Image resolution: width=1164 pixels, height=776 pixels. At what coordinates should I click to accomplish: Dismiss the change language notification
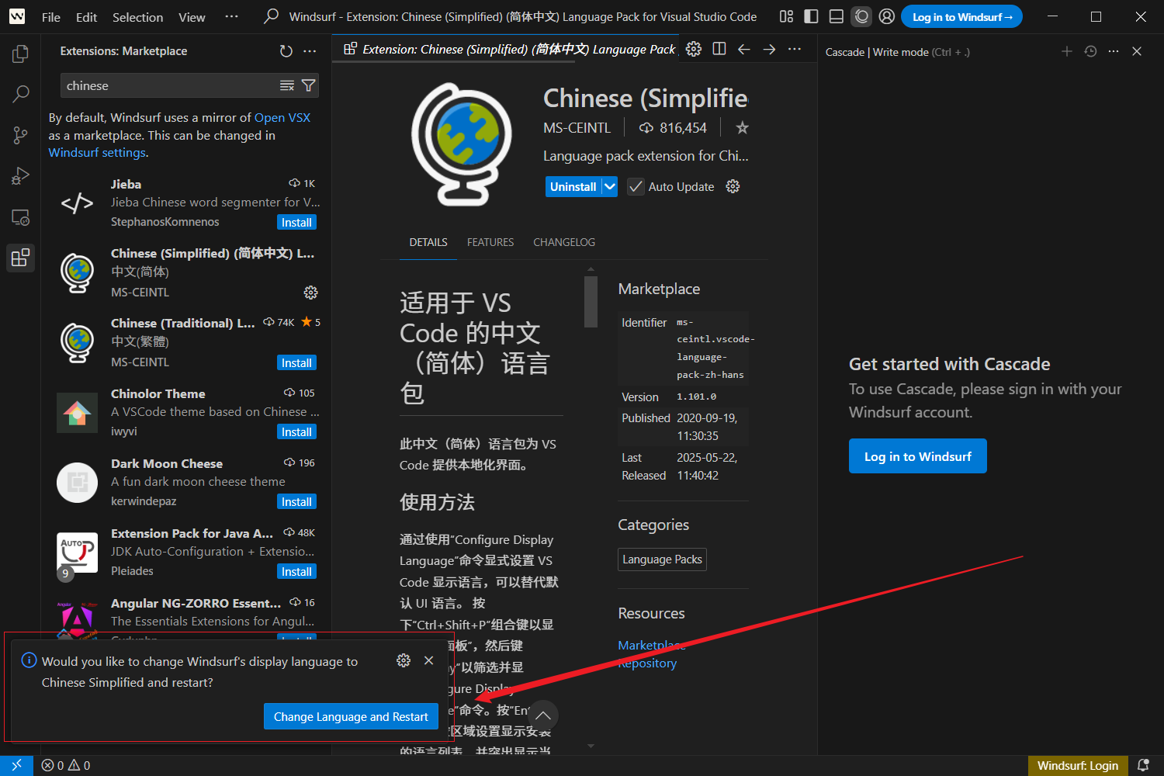428,660
